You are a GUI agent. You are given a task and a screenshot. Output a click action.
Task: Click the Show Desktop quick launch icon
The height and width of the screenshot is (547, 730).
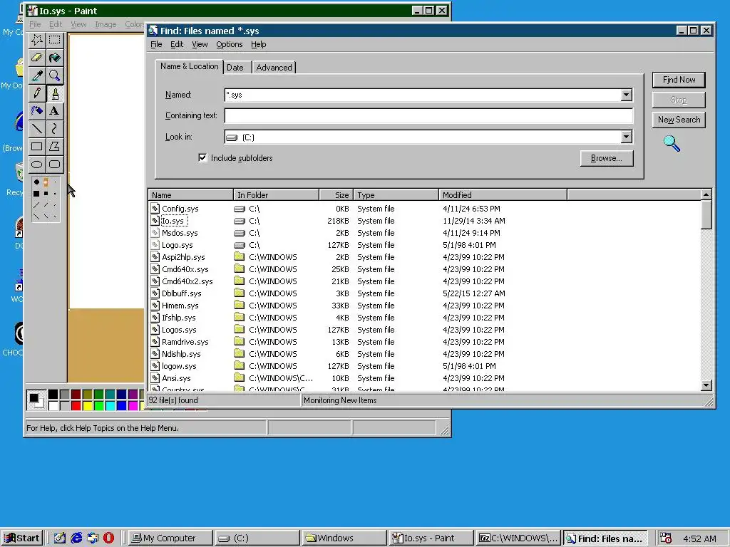click(60, 538)
